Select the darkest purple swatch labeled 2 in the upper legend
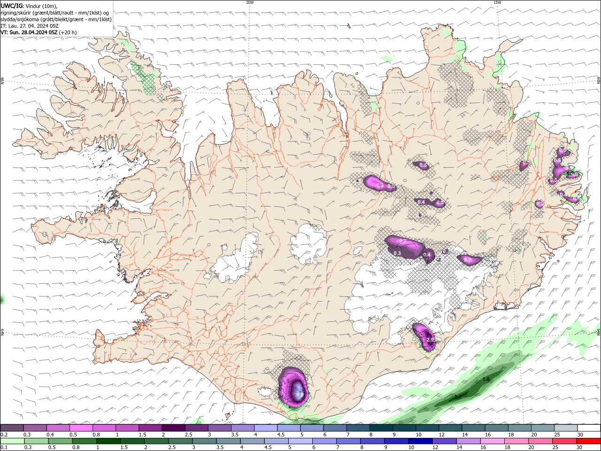The width and height of the screenshot is (601, 451). [173, 428]
